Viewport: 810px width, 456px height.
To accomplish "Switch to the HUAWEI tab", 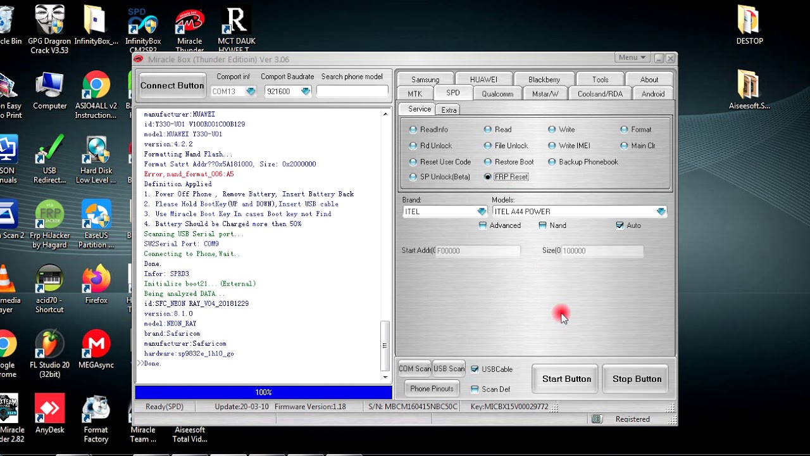I will point(483,80).
